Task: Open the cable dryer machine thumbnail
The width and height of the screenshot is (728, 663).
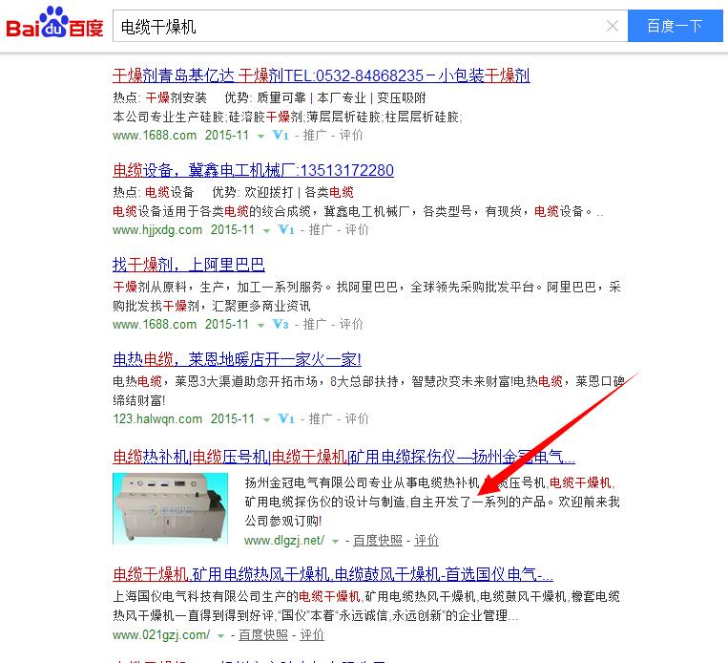Action: click(x=171, y=508)
